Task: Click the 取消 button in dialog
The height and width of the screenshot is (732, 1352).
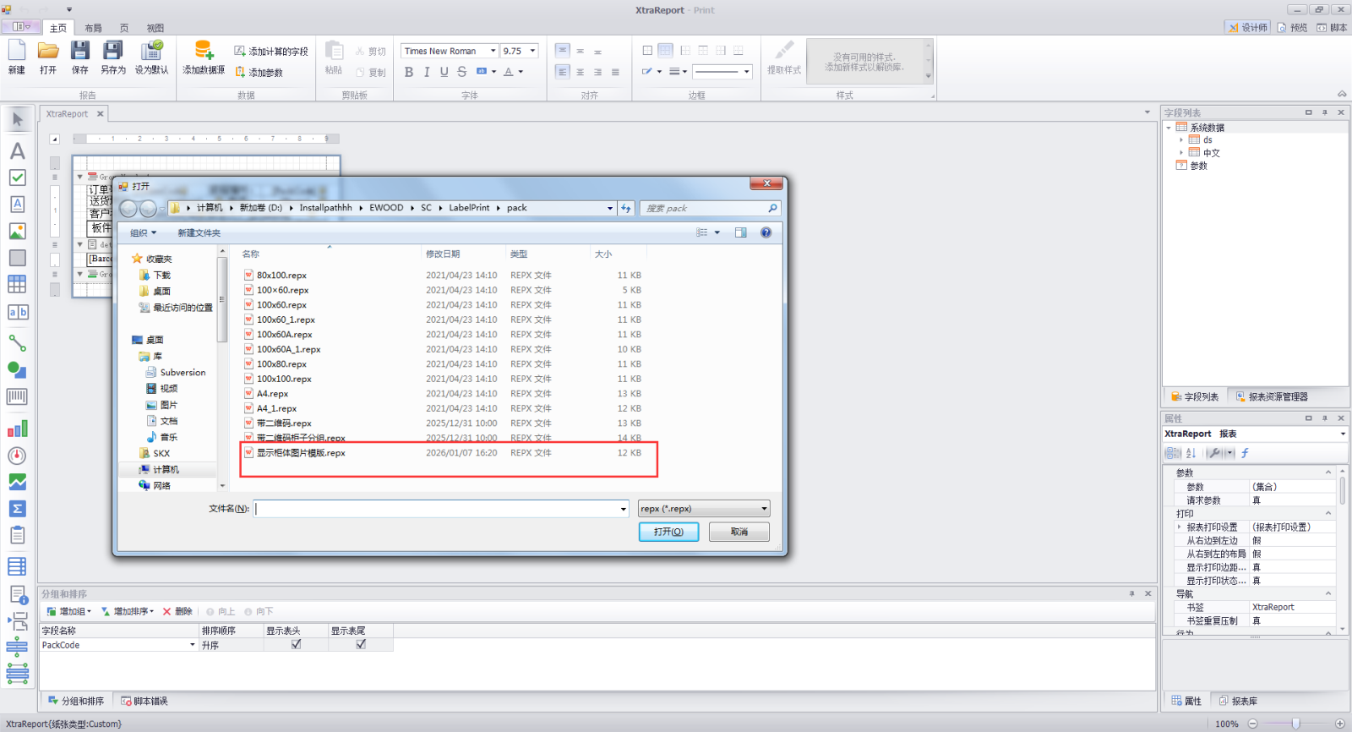Action: [x=739, y=532]
